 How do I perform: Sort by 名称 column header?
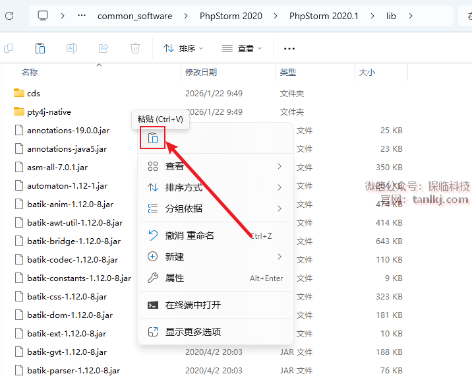coord(30,73)
